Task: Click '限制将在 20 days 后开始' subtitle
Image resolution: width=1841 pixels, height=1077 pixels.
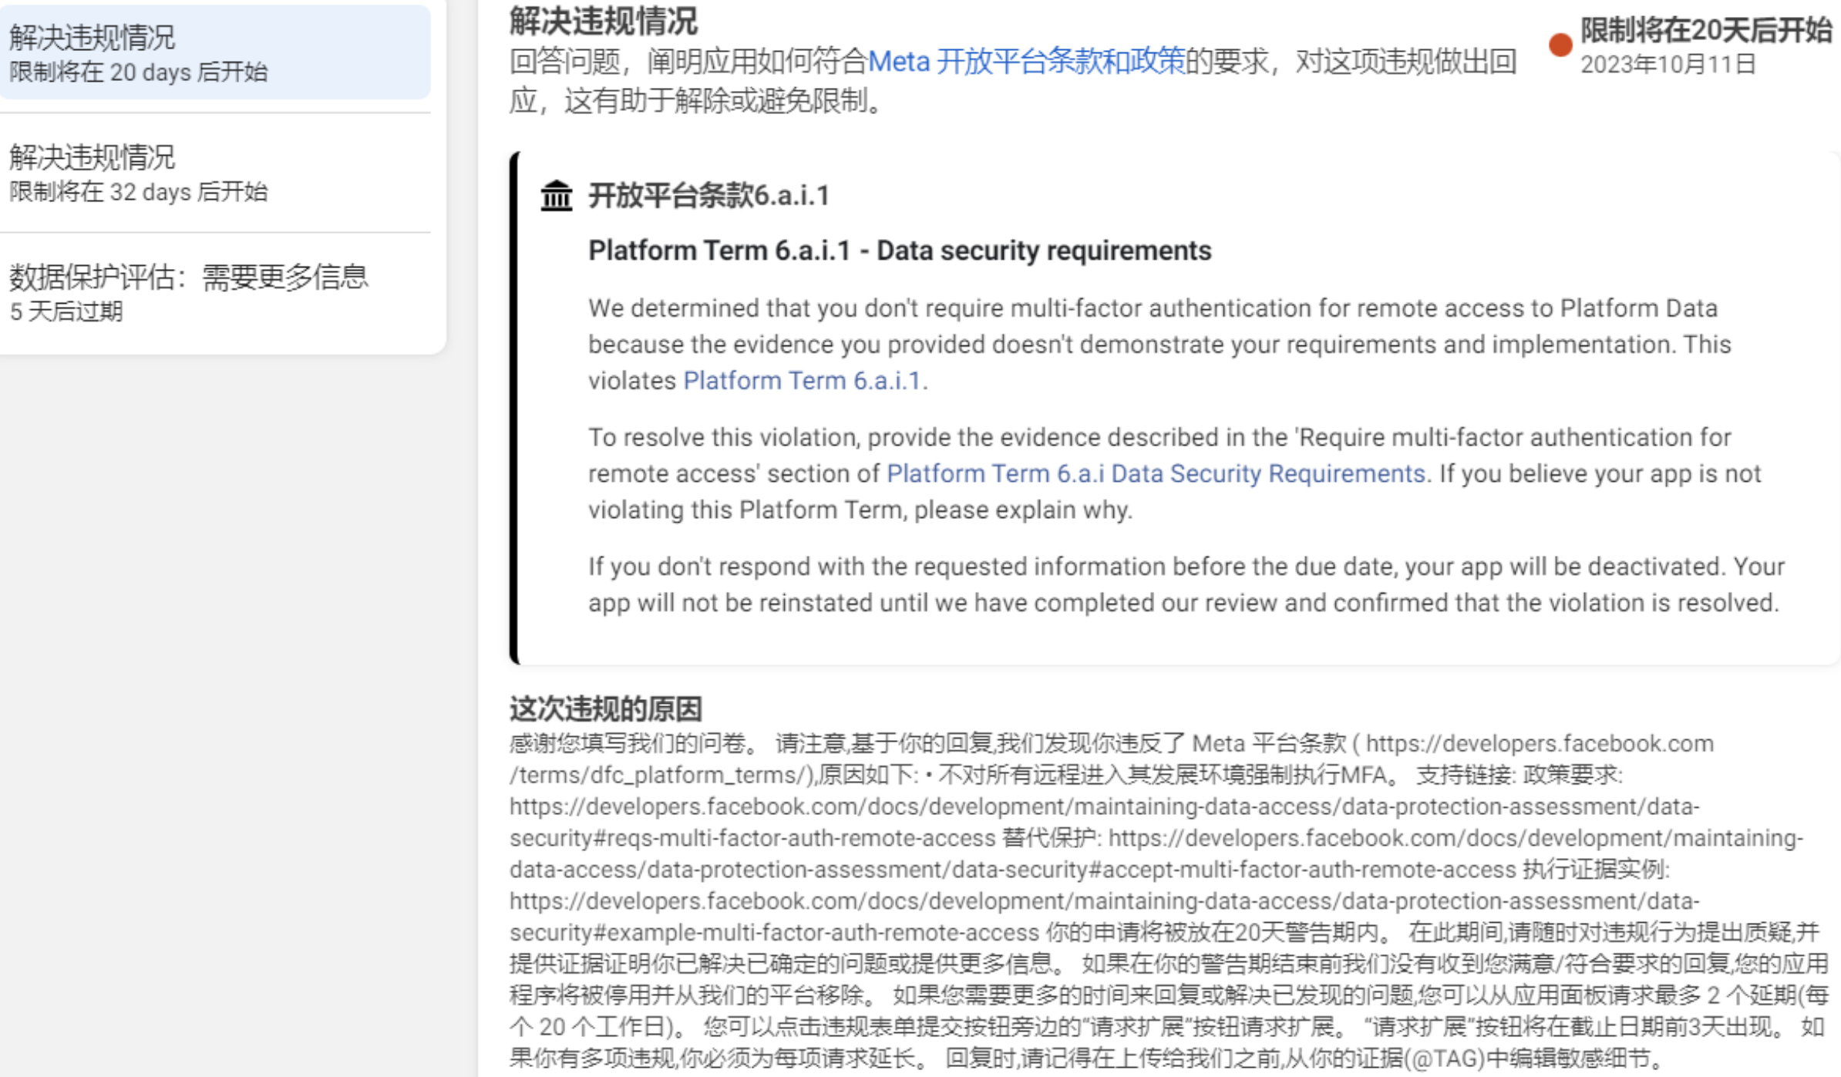Action: pyautogui.click(x=139, y=72)
